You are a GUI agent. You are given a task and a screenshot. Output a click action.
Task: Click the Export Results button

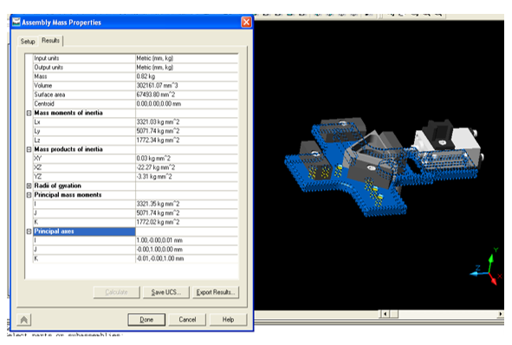[216, 292]
